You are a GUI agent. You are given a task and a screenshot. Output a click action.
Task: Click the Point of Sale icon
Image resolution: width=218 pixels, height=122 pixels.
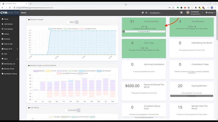[2, 44]
